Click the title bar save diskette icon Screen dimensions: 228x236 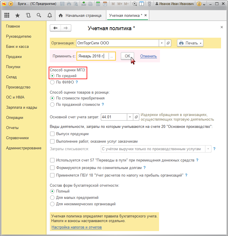click(62, 4)
